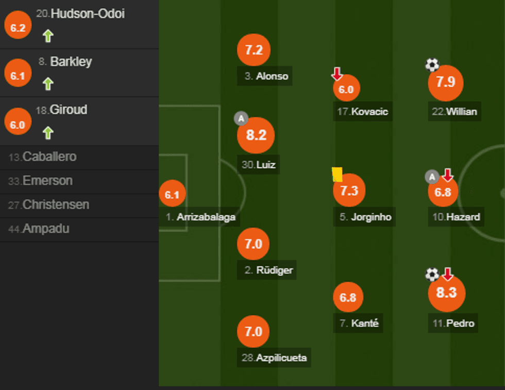Click the goal ball icon beside Willian

[432, 65]
